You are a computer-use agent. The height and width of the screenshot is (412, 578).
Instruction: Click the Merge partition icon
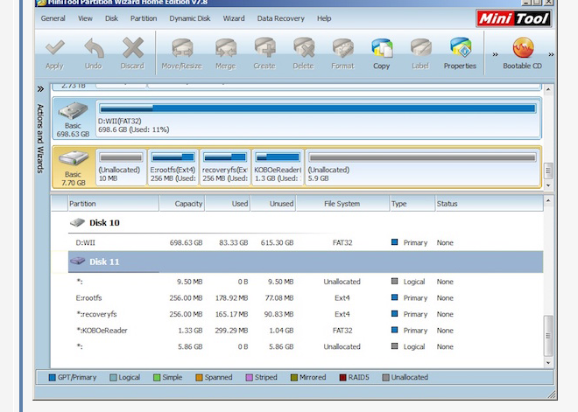(225, 48)
